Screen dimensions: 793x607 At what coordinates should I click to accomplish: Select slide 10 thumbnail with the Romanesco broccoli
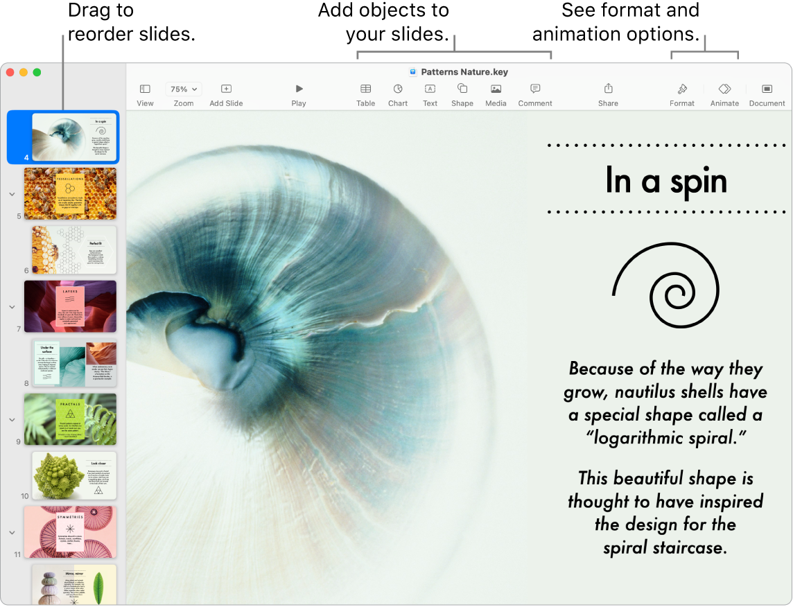click(x=73, y=475)
